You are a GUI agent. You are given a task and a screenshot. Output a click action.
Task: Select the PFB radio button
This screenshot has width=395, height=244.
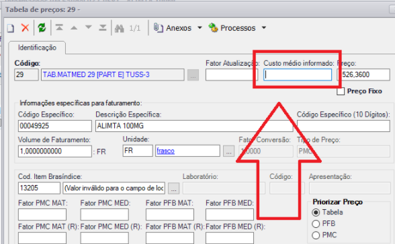tap(316, 224)
